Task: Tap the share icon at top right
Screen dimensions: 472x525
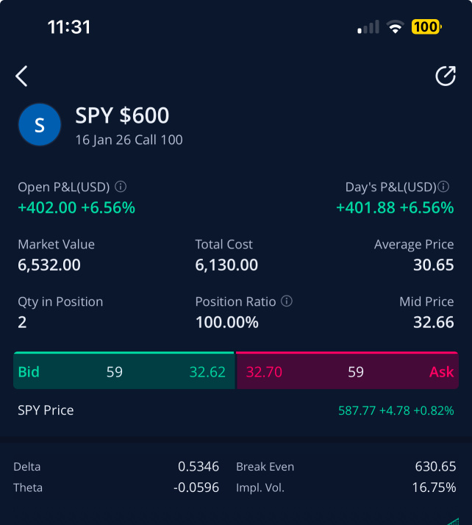Action: [x=446, y=76]
